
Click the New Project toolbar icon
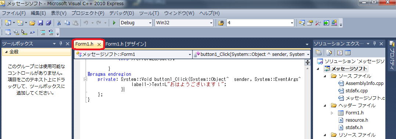[x=8, y=23]
